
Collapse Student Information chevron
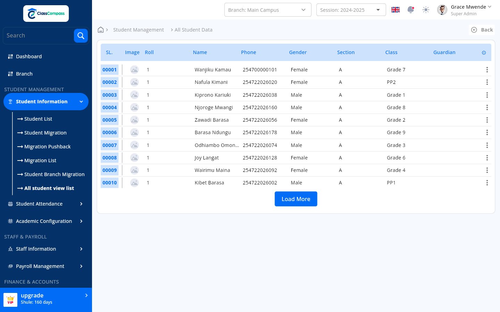click(x=81, y=102)
